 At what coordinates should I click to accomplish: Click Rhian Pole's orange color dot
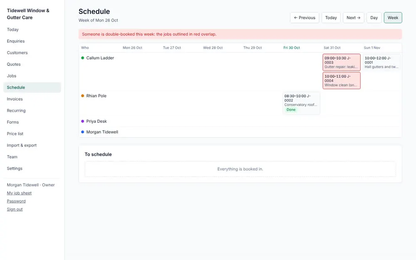[82, 96]
